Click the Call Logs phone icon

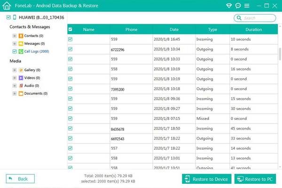pyautogui.click(x=21, y=52)
